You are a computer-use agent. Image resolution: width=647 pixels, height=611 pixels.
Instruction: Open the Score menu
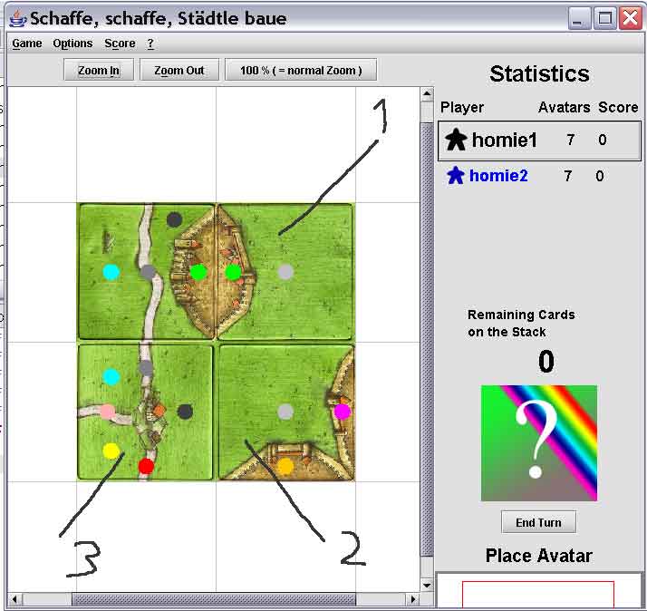pos(120,44)
